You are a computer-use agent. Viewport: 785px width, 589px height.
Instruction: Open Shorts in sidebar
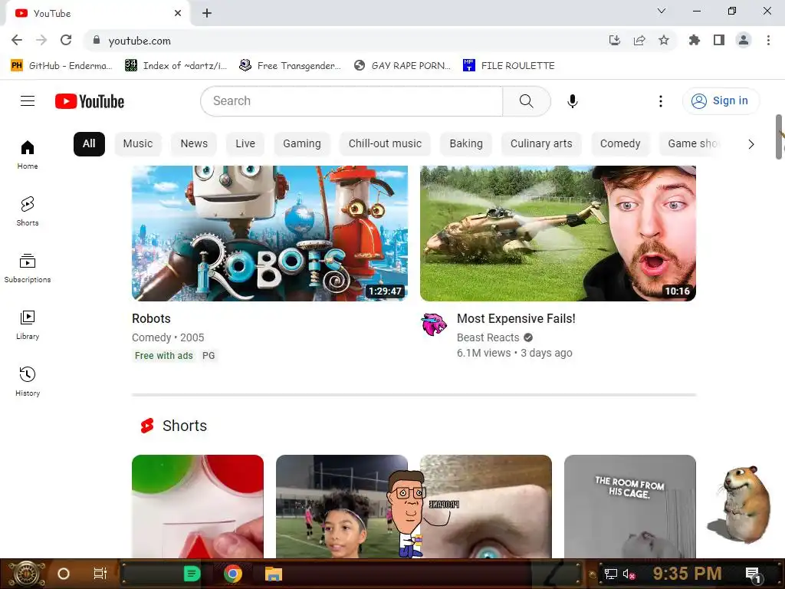(x=28, y=212)
